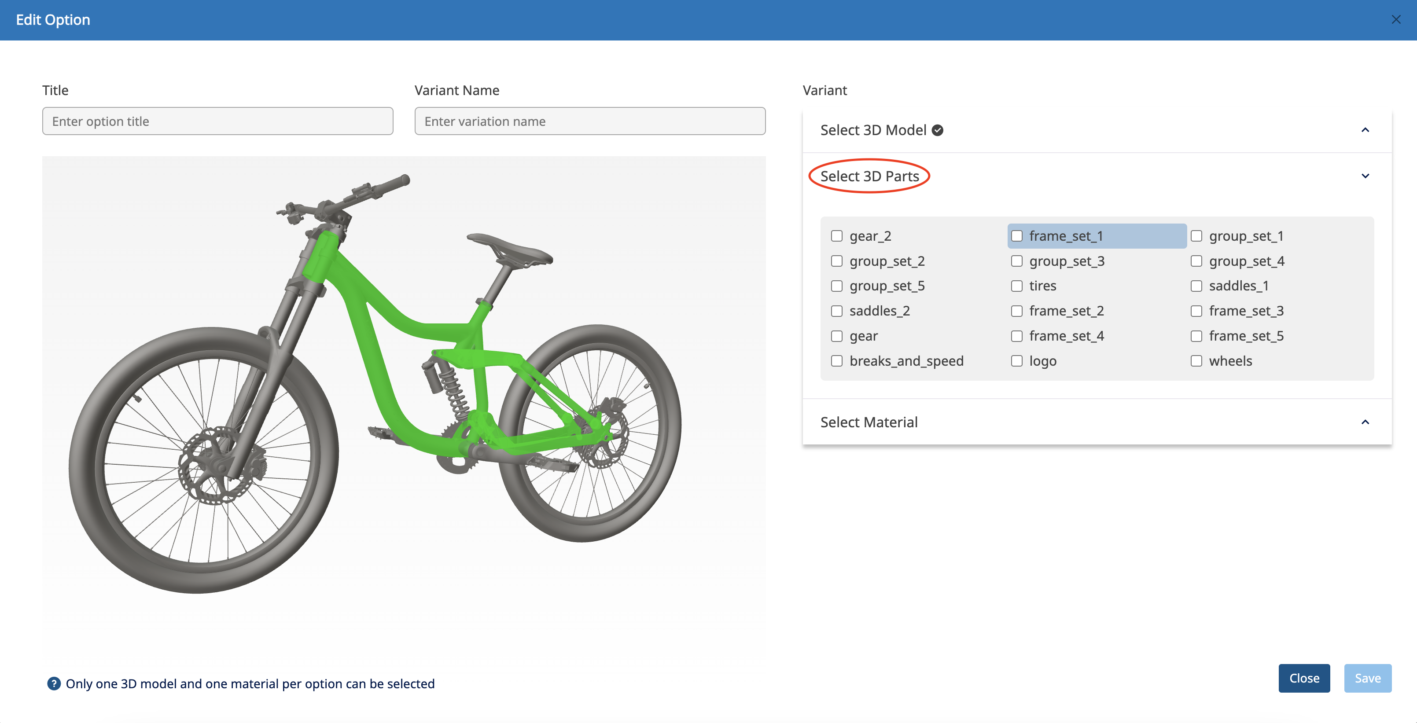Image resolution: width=1417 pixels, height=723 pixels.
Task: Check the breaks_and_speed option
Action: point(837,361)
